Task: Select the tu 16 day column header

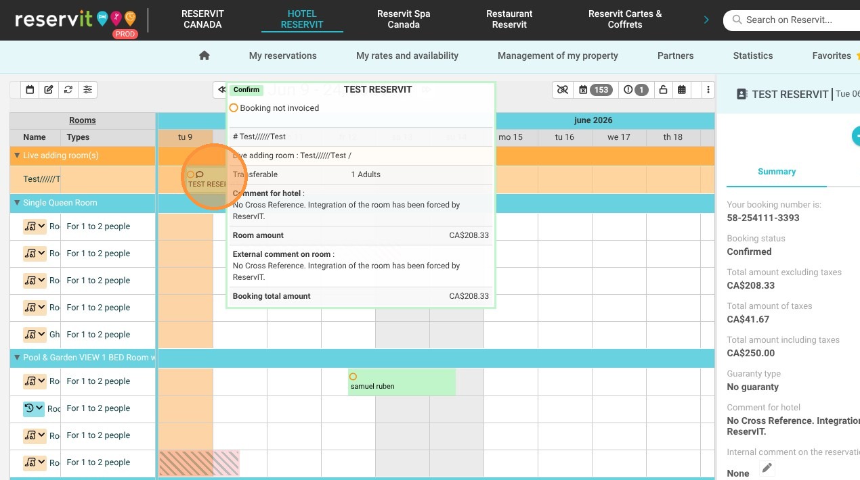Action: [x=565, y=137]
